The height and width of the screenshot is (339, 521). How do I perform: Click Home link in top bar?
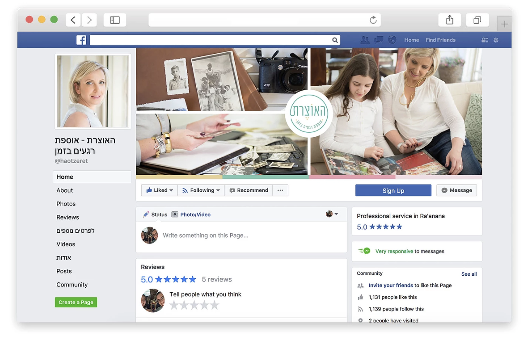pyautogui.click(x=412, y=40)
